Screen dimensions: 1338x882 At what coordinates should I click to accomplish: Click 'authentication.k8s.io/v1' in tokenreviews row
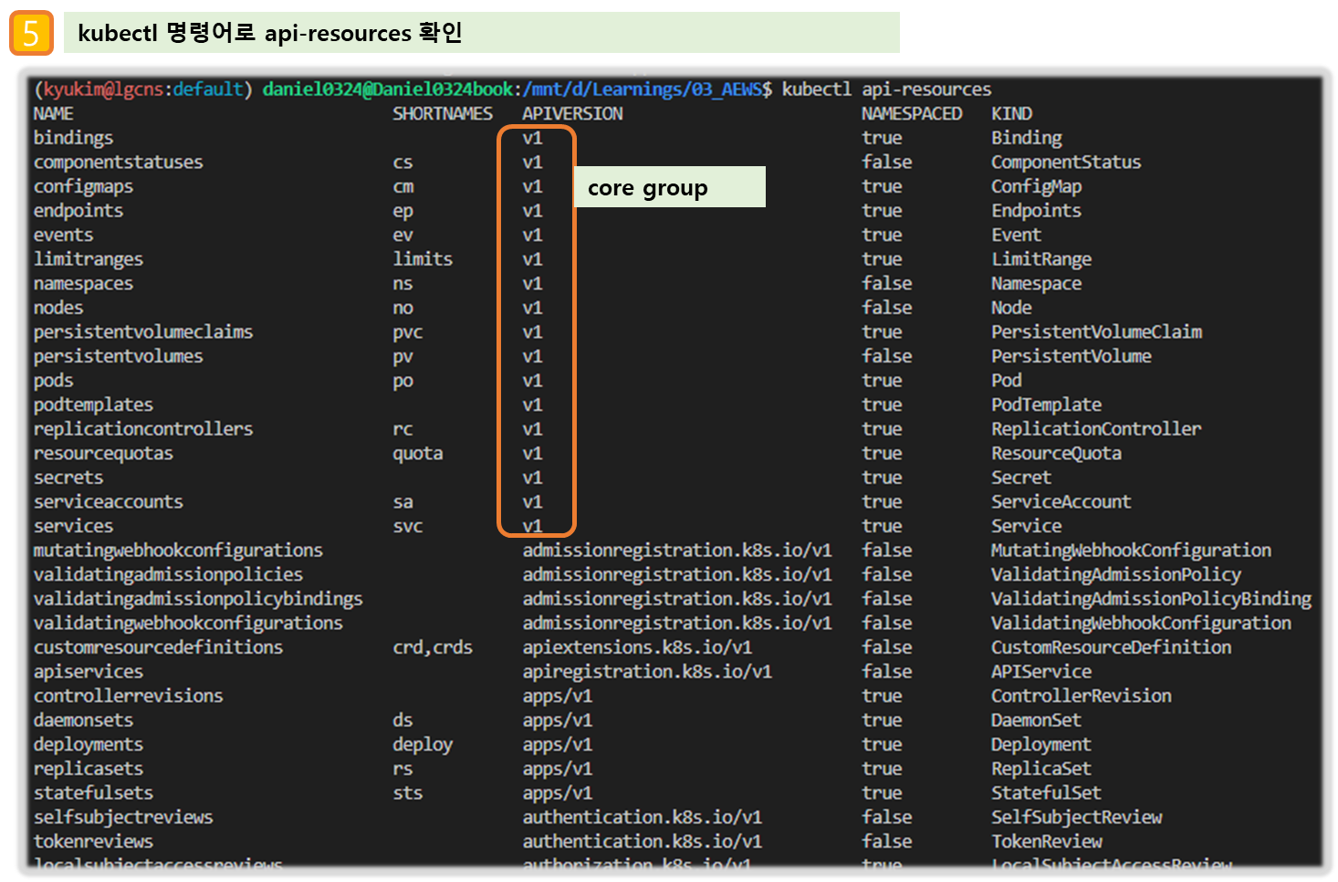pyautogui.click(x=642, y=842)
